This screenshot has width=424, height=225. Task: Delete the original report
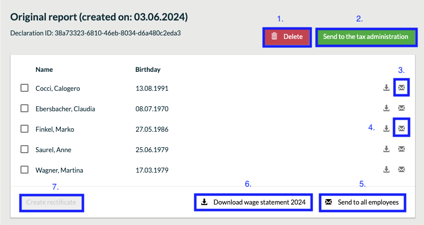[287, 37]
